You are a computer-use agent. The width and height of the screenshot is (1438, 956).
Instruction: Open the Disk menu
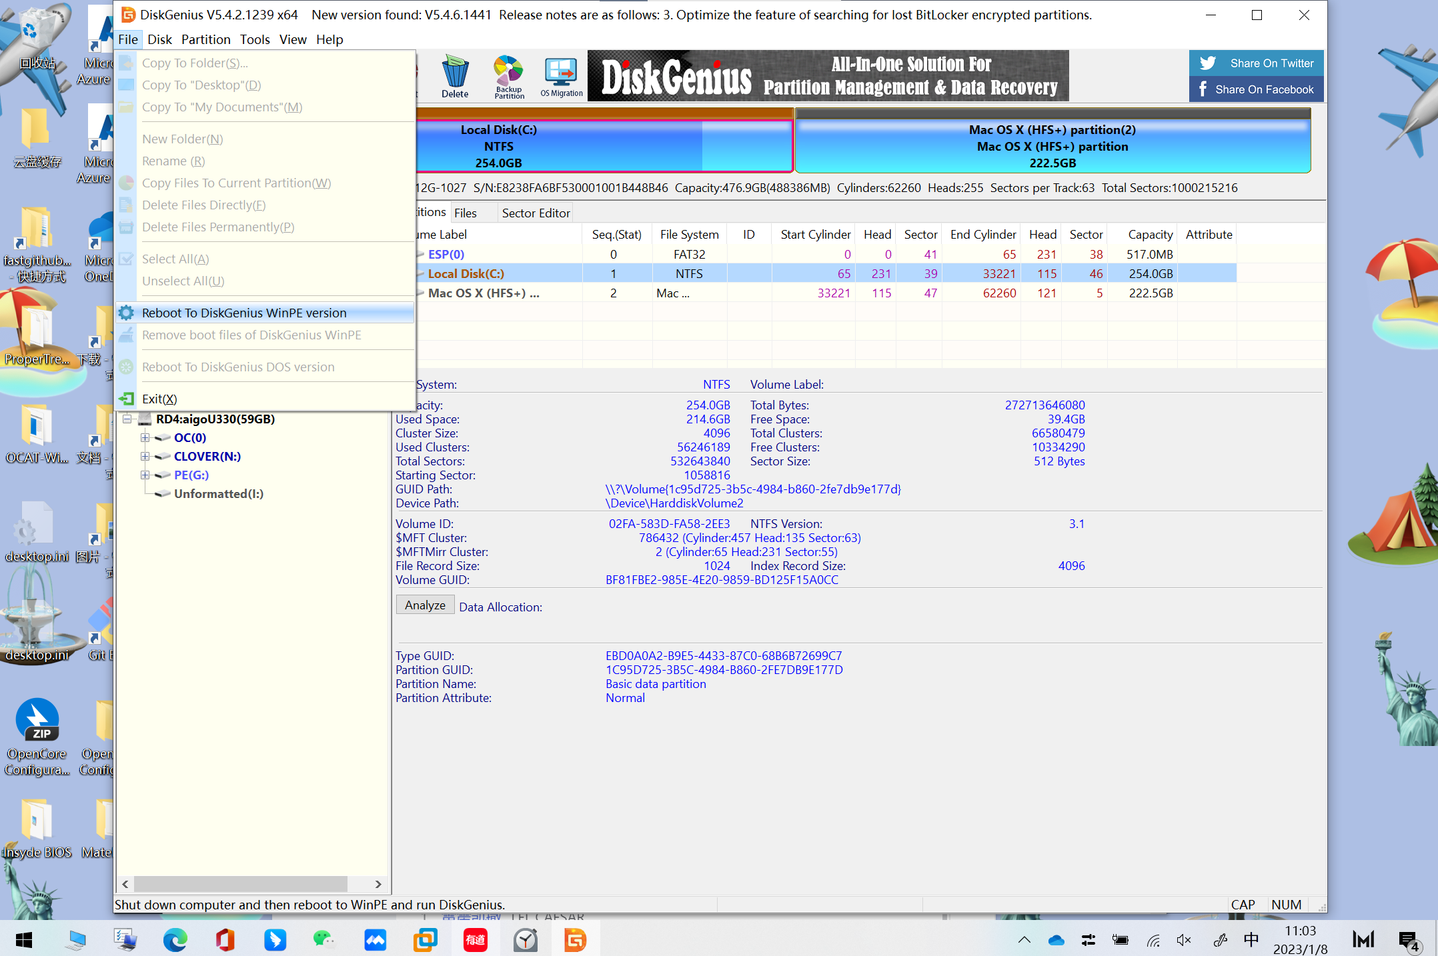(x=159, y=39)
